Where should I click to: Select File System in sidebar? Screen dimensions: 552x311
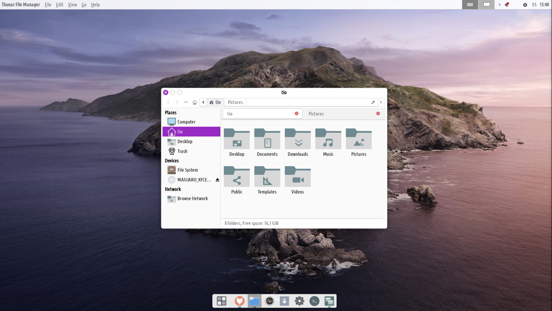[x=187, y=170]
